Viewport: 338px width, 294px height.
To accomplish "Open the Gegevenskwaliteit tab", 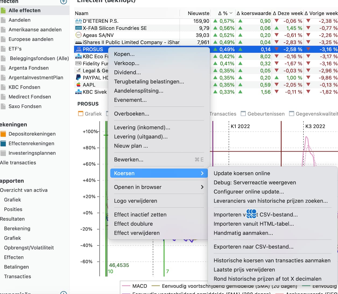I will 314,114.
